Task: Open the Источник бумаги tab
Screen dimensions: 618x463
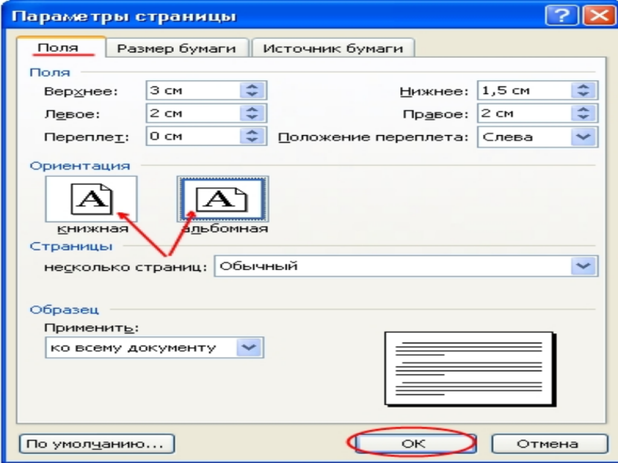Action: (x=333, y=48)
